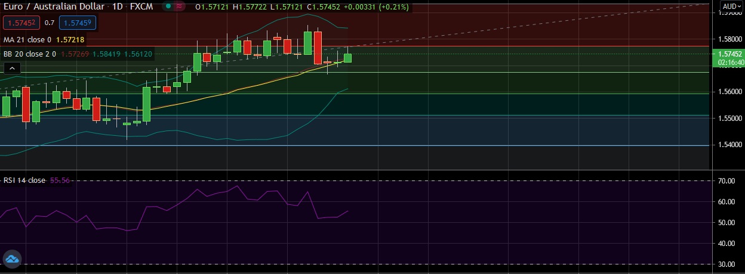The height and width of the screenshot is (274, 745).
Task: Open symbol search via Euro / Australian Dollar title
Action: coord(53,6)
